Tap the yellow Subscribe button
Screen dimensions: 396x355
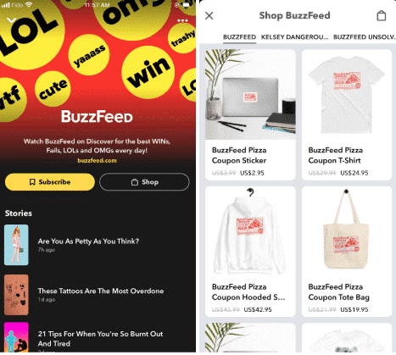50,182
